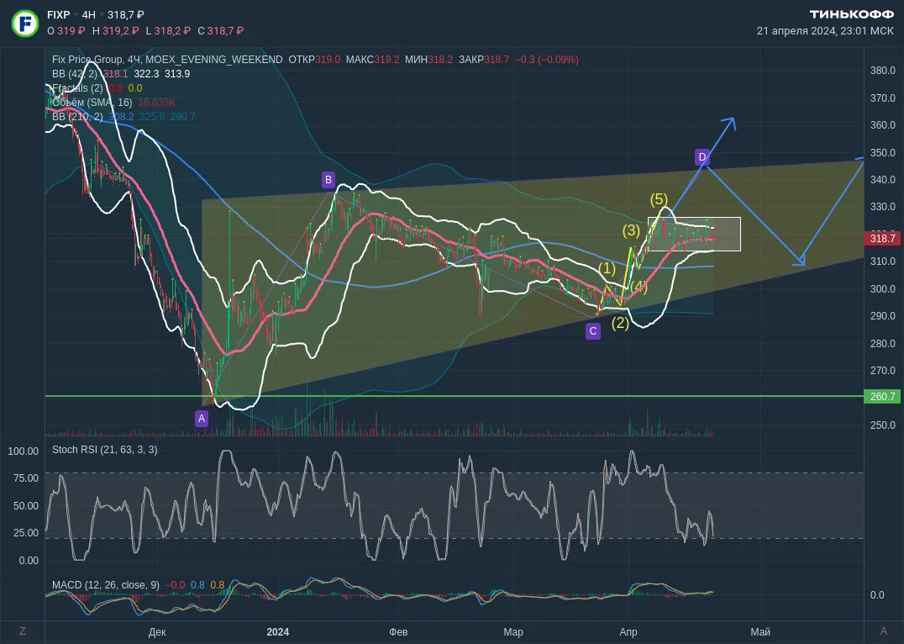Click the Мар label on time axis

coord(513,632)
